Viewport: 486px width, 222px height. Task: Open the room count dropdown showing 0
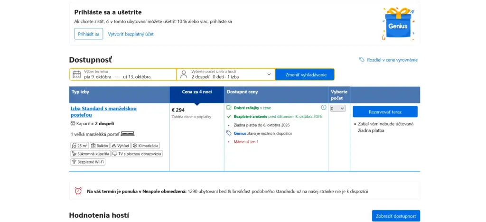click(x=338, y=108)
